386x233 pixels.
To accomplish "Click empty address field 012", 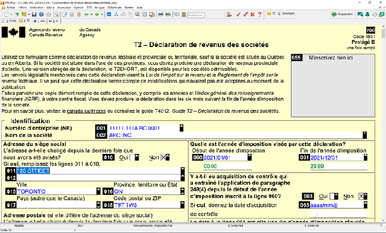I will (x=99, y=177).
